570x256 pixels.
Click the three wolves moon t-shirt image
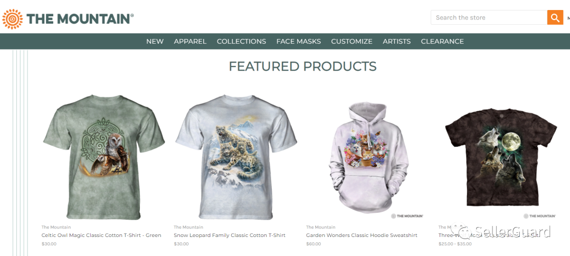[501, 157]
